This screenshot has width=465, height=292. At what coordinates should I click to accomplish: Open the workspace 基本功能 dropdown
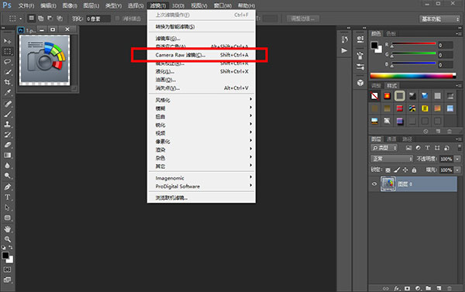[439, 19]
